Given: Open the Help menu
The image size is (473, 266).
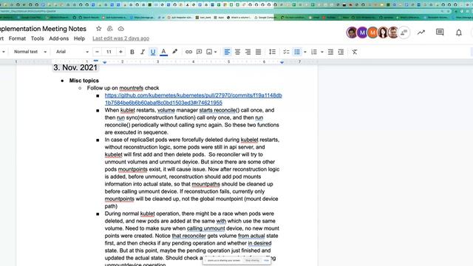Looking at the screenshot, I should point(79,38).
